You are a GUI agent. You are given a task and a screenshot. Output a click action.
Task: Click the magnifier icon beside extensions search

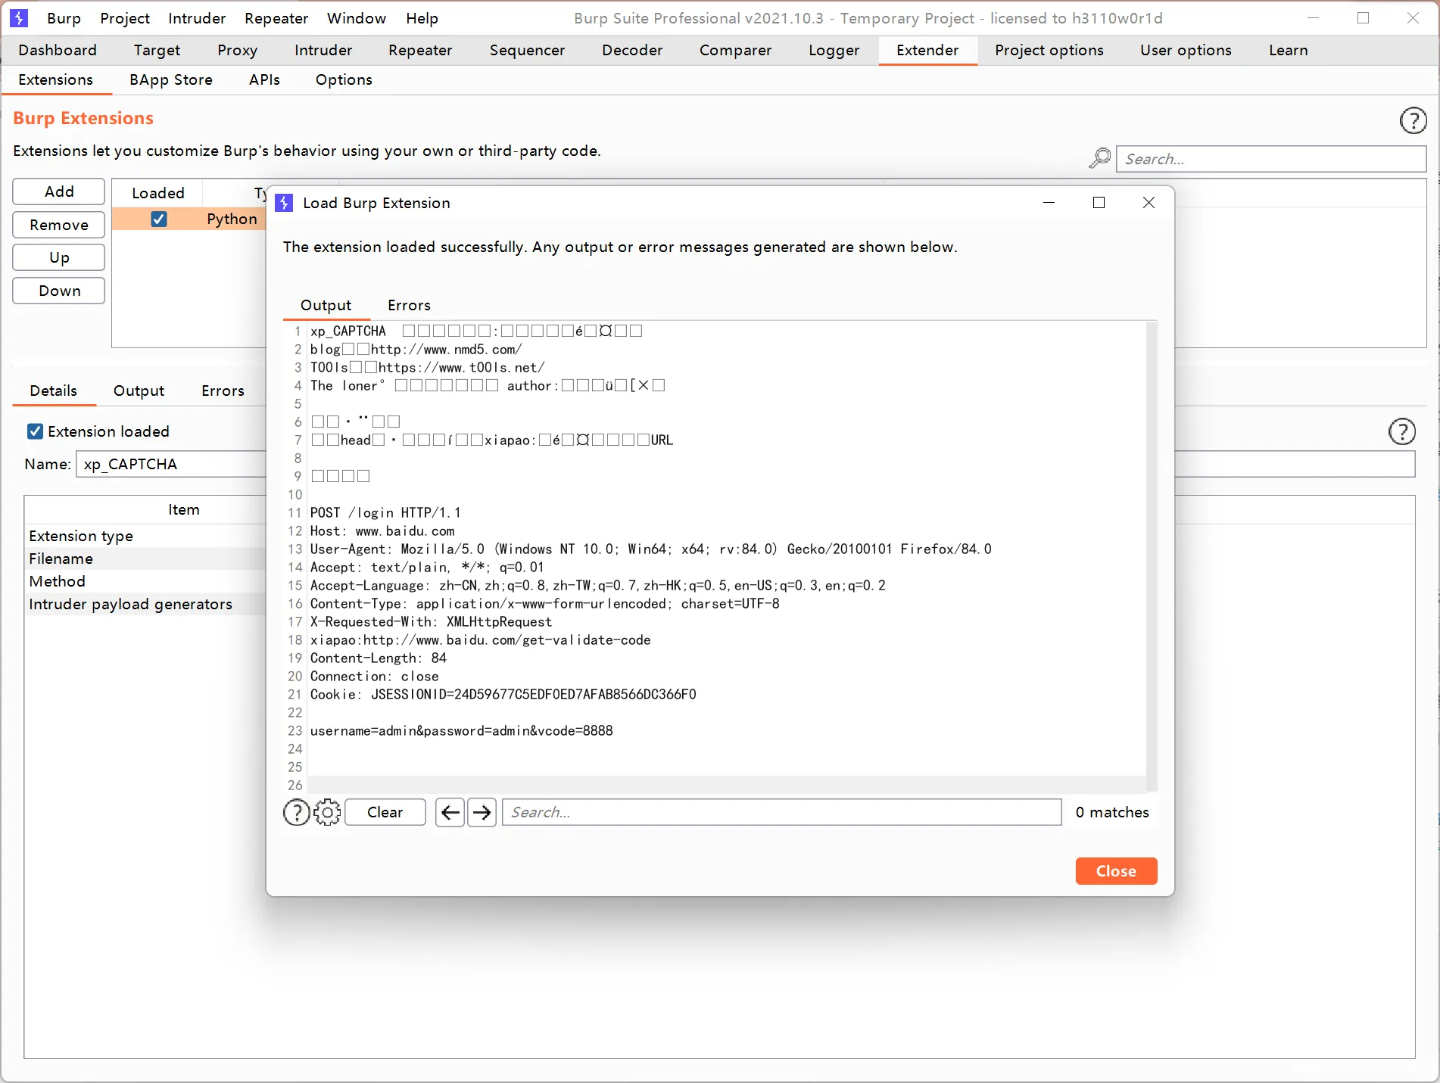1099,158
